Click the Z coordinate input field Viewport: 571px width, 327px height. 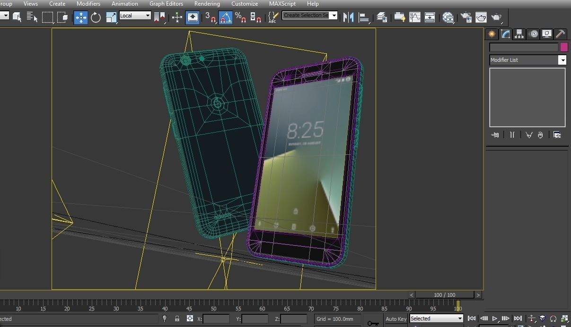pyautogui.click(x=294, y=319)
